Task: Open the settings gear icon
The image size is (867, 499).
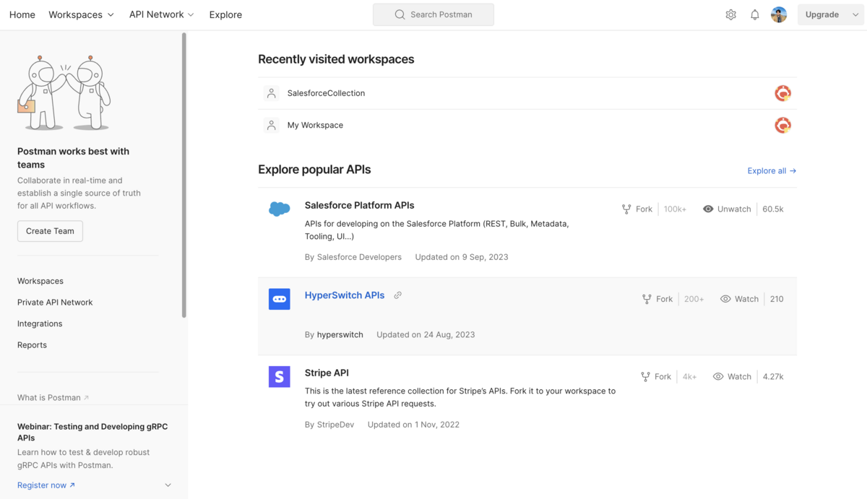Action: (x=730, y=14)
